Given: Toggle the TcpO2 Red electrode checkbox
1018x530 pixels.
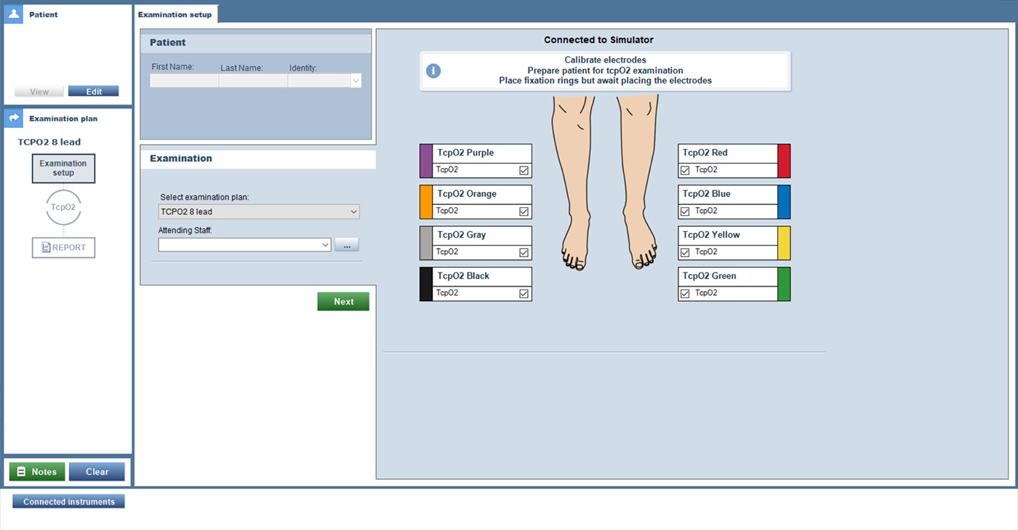Looking at the screenshot, I should (x=685, y=170).
